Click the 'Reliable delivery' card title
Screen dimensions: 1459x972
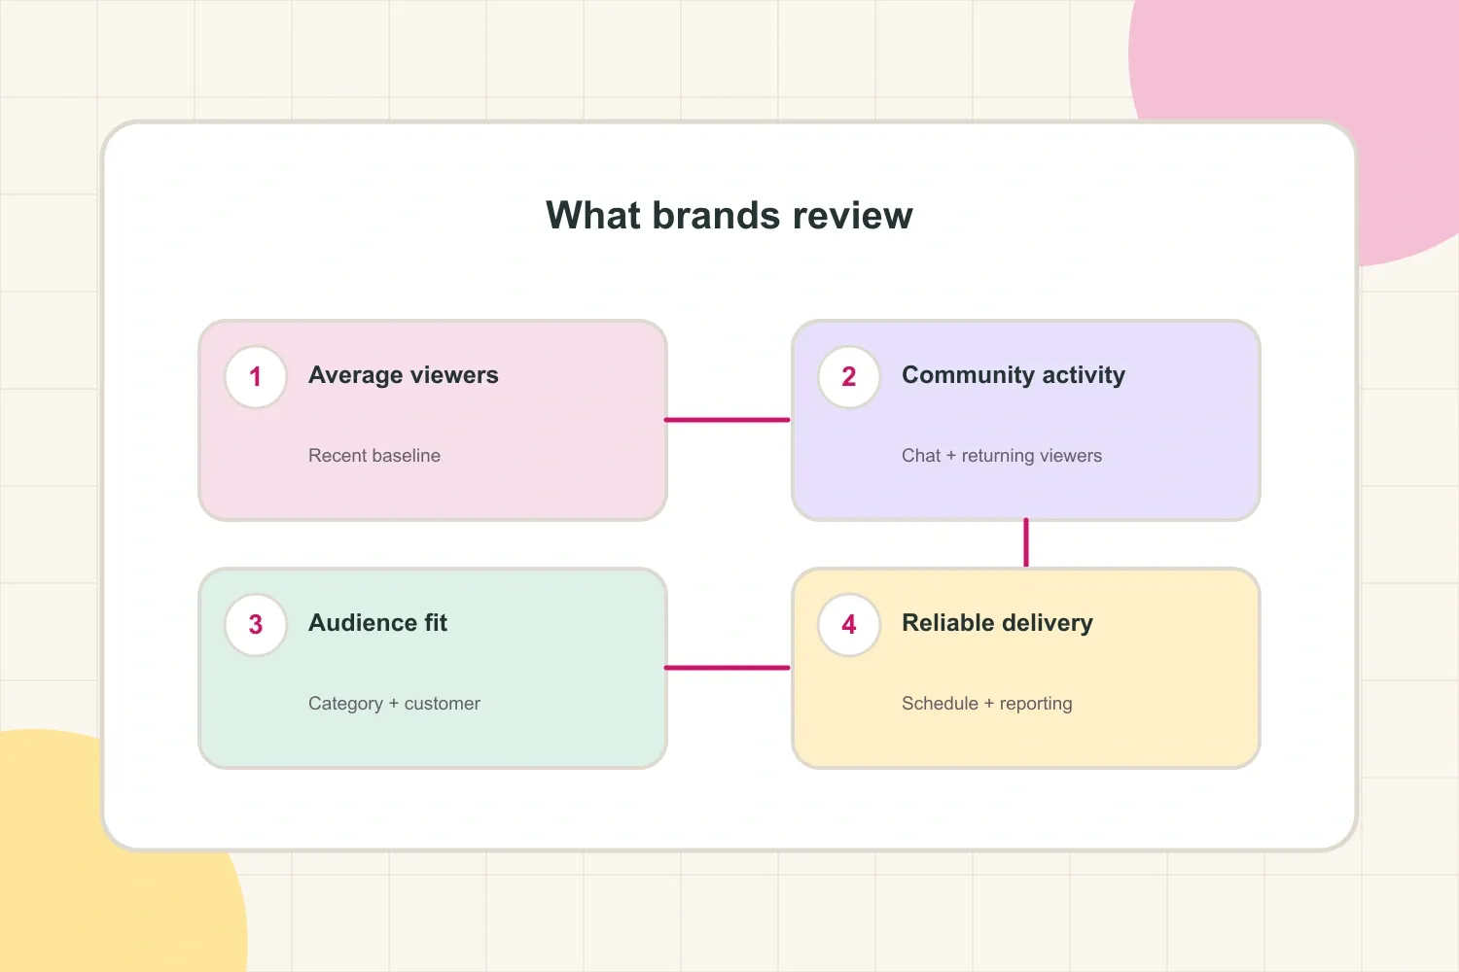click(997, 623)
